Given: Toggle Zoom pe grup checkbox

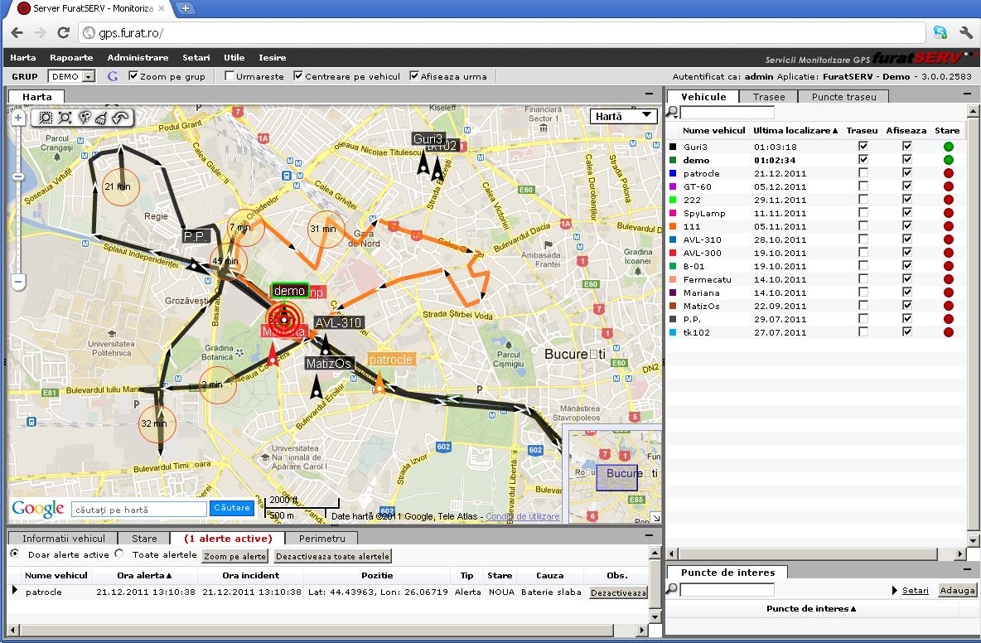Looking at the screenshot, I should [133, 75].
